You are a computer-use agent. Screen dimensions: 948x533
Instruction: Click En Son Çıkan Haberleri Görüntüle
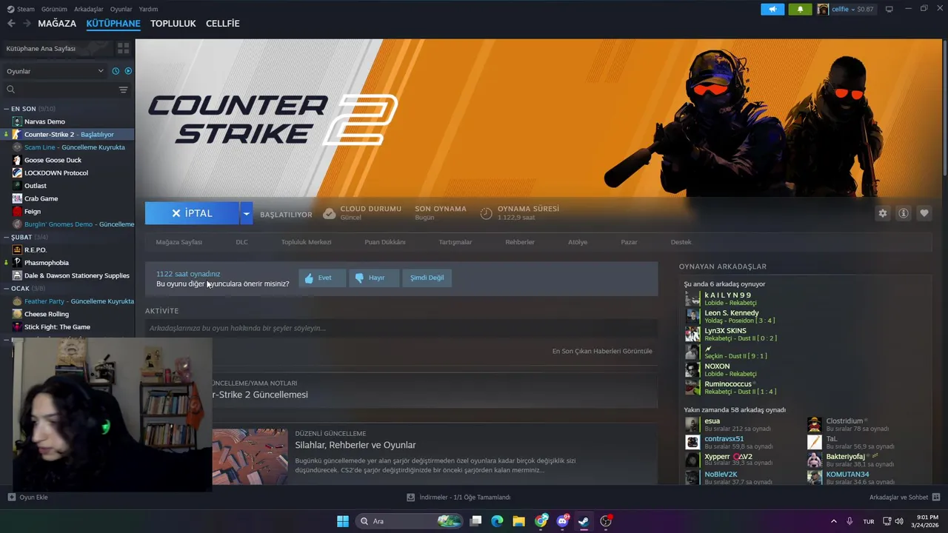602,351
